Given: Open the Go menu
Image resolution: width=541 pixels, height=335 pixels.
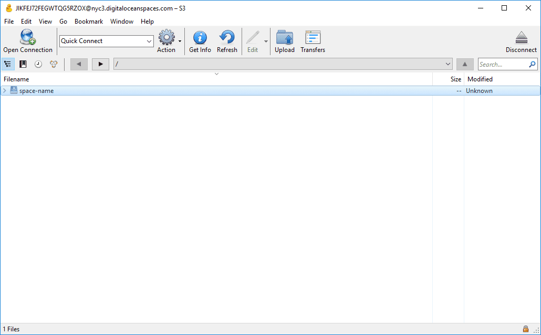Looking at the screenshot, I should pos(63,22).
